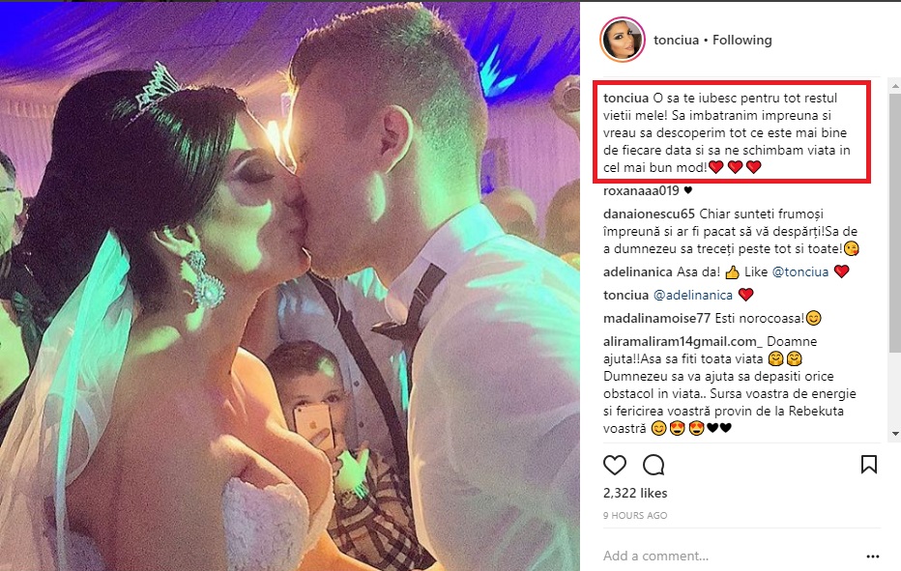Click scrollbar up arrow in comments

pos(895,86)
